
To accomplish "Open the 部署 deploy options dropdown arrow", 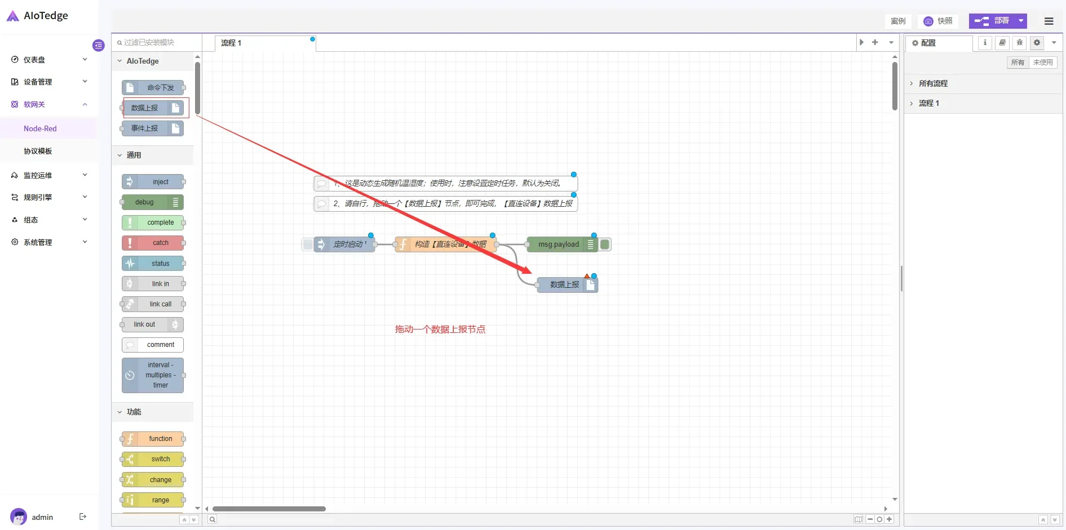I will tap(1021, 21).
